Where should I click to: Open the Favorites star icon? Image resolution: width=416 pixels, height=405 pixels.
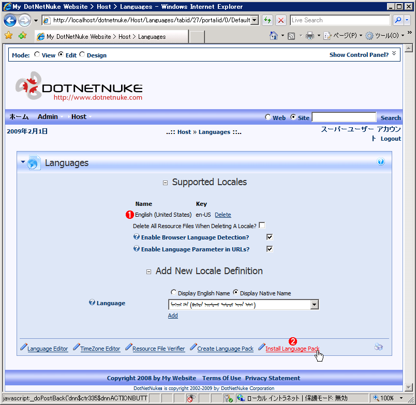click(x=8, y=35)
